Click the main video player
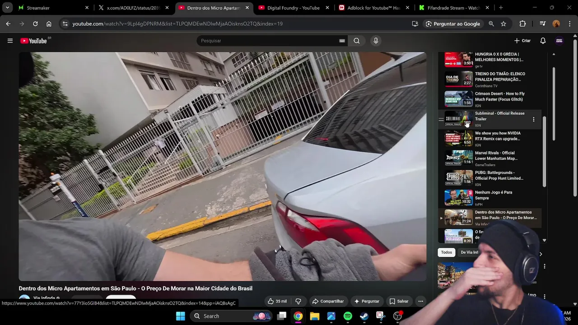The width and height of the screenshot is (578, 325). point(222,167)
